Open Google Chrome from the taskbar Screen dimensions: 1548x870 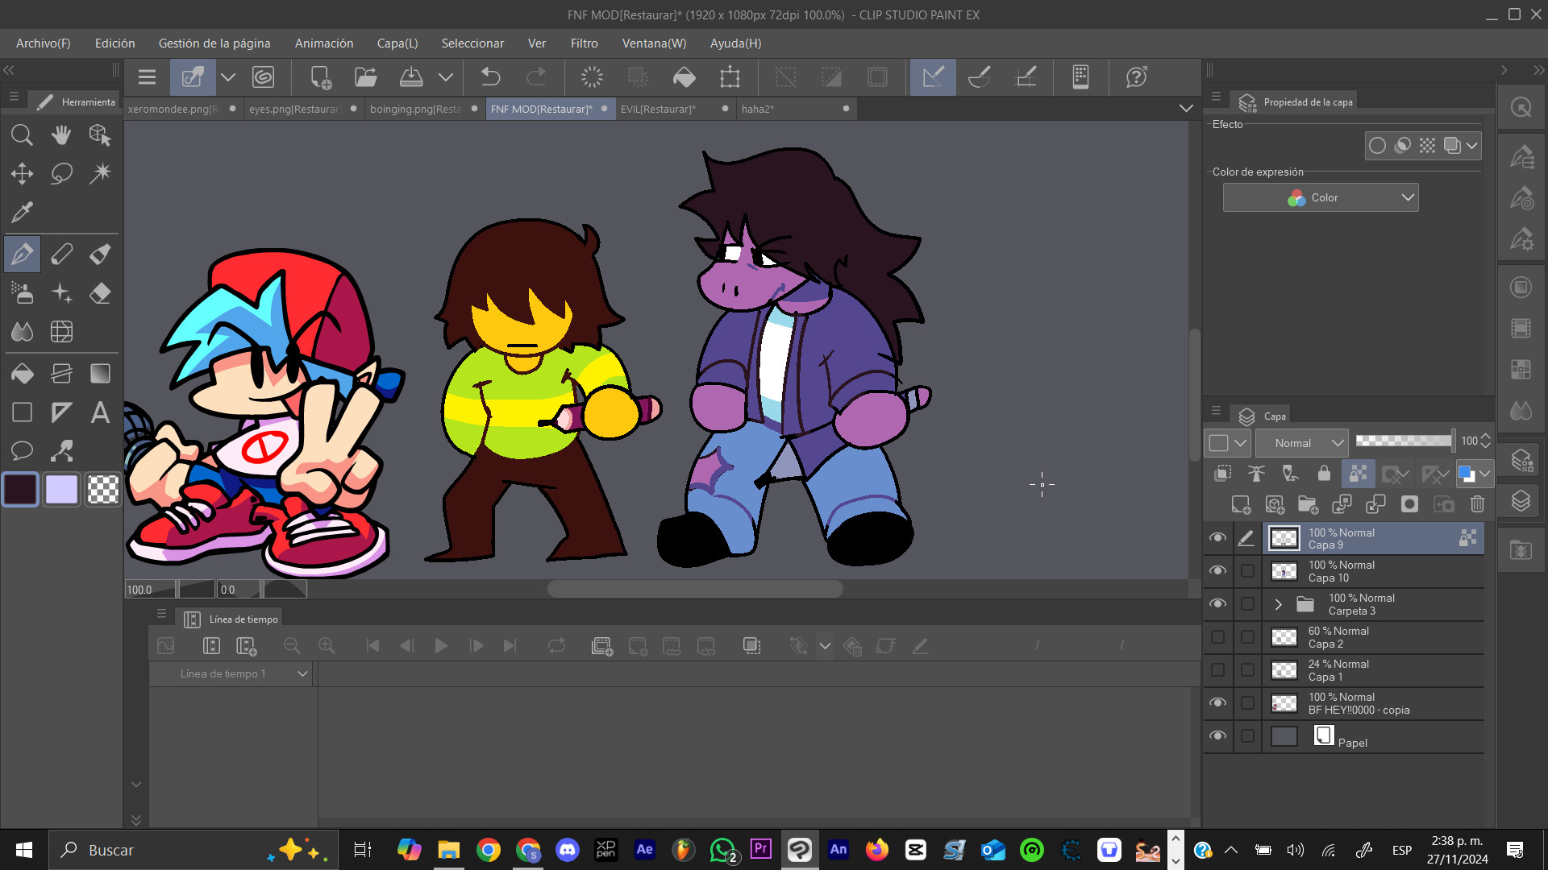tap(489, 850)
